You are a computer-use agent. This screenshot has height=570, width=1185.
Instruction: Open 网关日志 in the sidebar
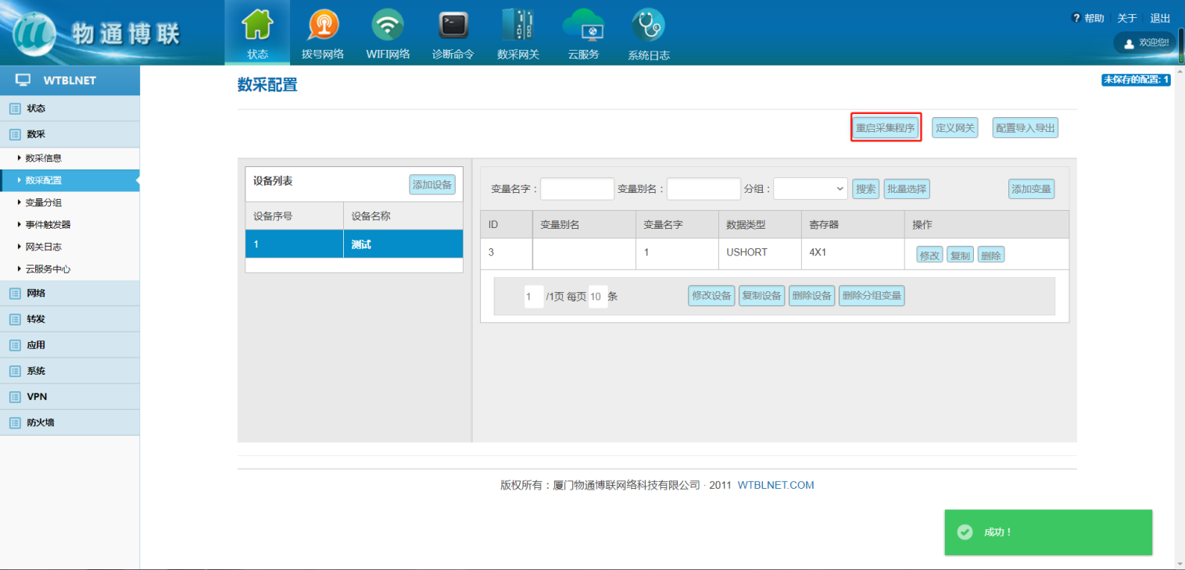70,247
